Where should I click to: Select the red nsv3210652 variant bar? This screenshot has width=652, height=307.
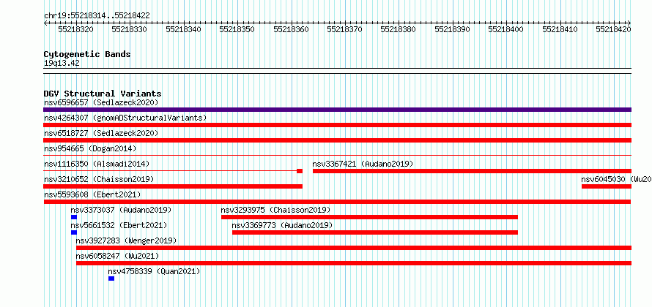coord(173,186)
